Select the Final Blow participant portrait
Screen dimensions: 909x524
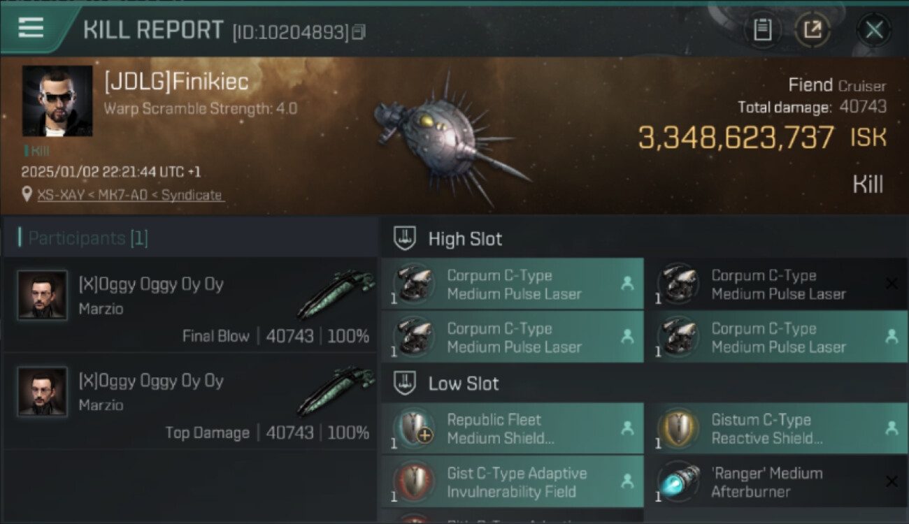43,296
